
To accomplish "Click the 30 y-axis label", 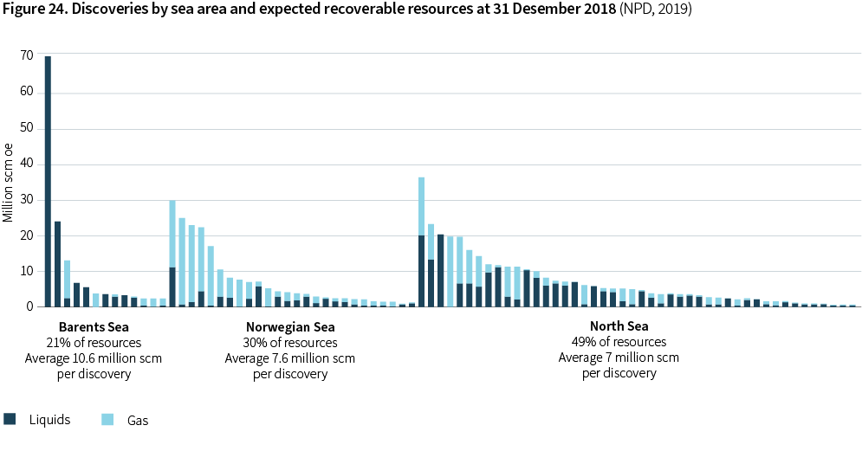I will pos(26,199).
